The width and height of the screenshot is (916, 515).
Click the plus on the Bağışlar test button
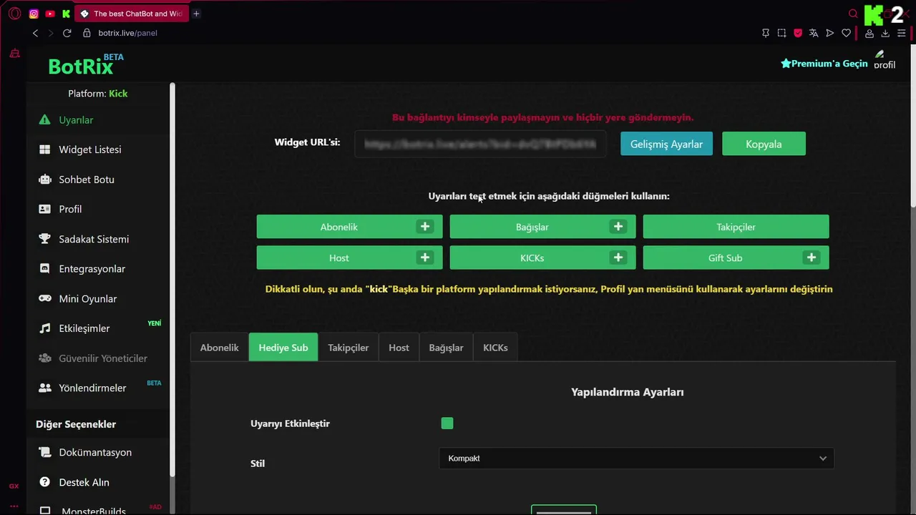pos(618,227)
